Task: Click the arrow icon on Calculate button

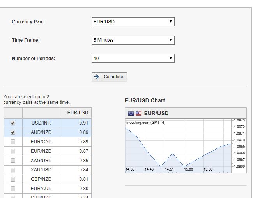Action: [97, 77]
